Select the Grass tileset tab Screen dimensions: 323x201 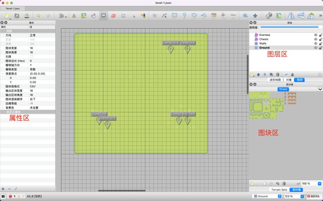283,89
